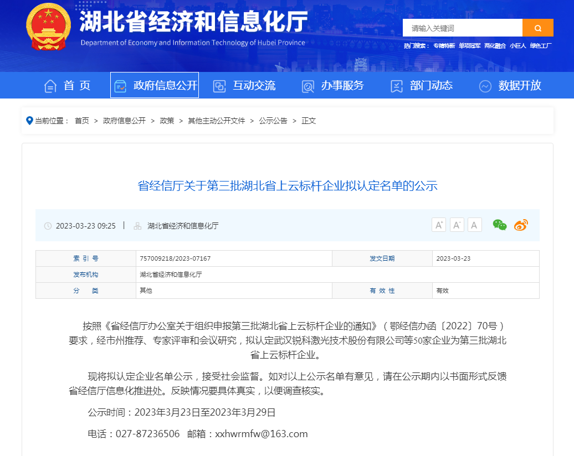Go to 其他主动公开文件 breadcrumb
The image size is (574, 456).
pos(216,121)
